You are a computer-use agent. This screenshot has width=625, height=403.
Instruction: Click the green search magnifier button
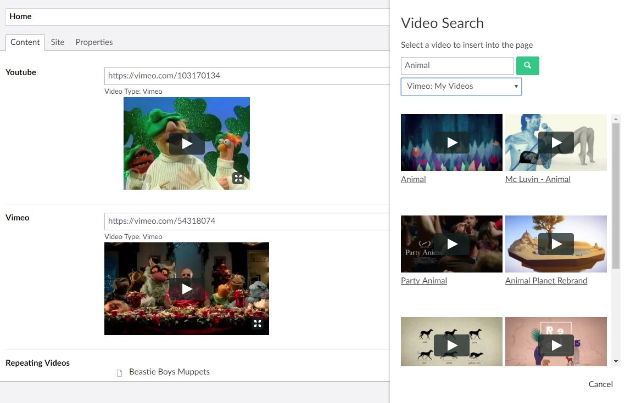[527, 66]
